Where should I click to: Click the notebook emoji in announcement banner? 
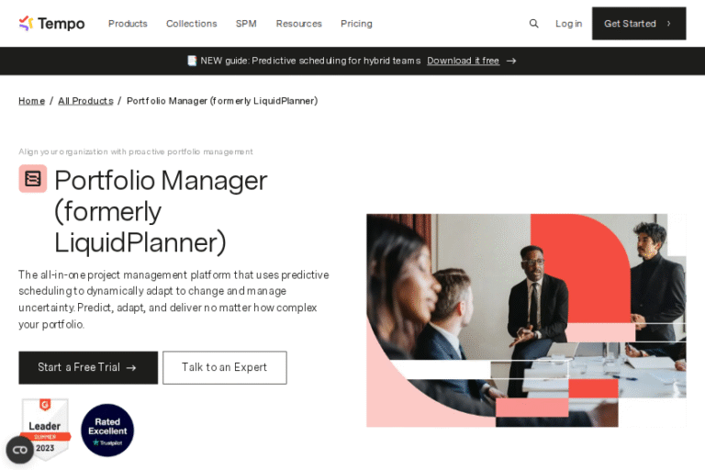(x=192, y=61)
